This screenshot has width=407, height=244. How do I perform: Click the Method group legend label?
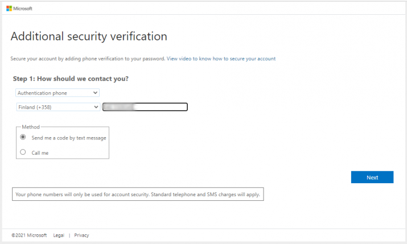[30, 127]
